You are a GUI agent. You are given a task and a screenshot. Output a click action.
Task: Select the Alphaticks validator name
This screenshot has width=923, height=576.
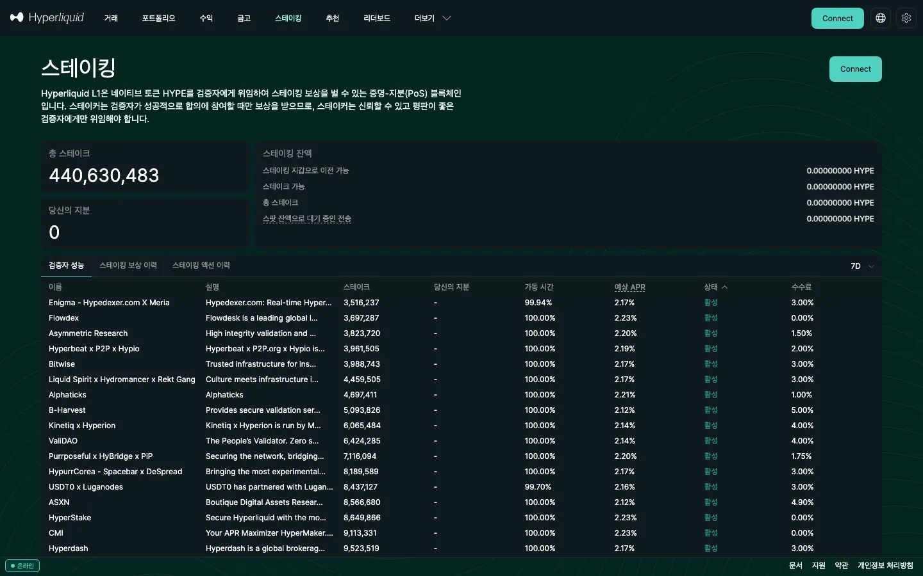click(x=67, y=395)
